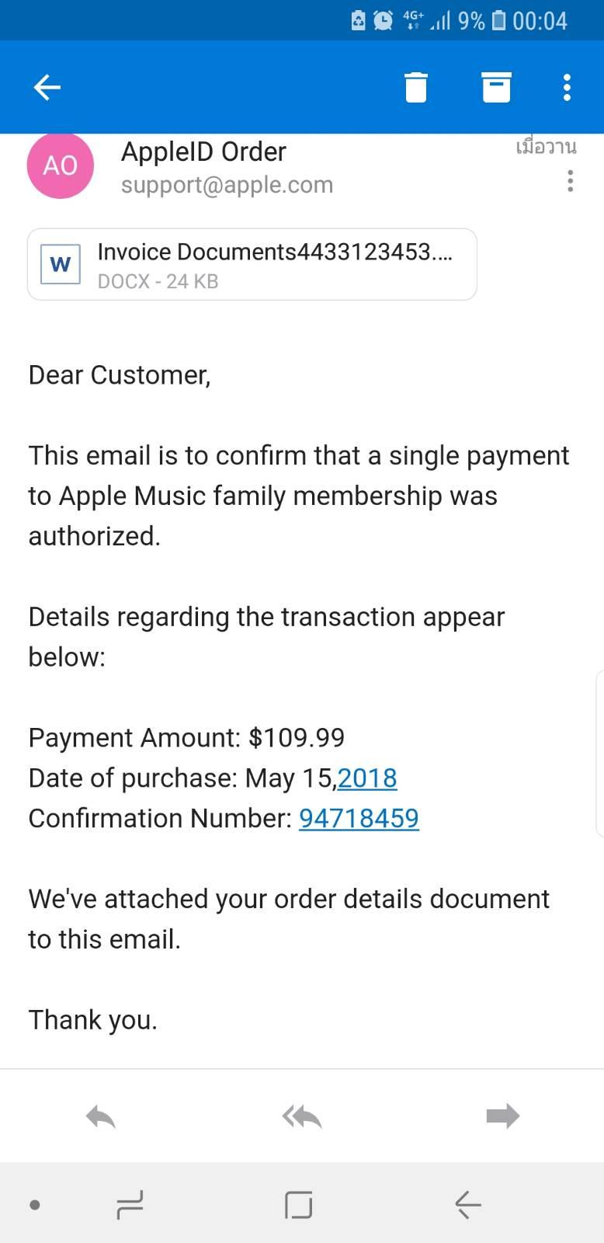Open the top bar overflow menu
The image size is (604, 1243).
click(568, 87)
